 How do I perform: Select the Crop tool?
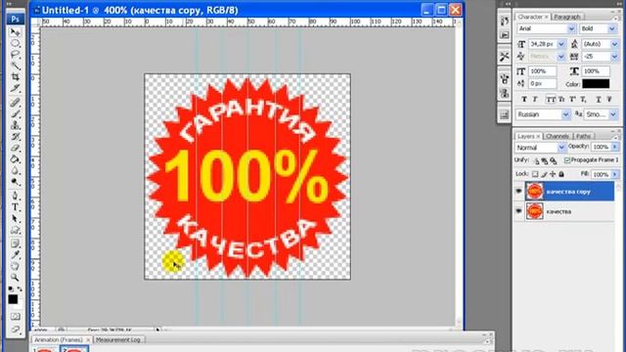pos(16,76)
